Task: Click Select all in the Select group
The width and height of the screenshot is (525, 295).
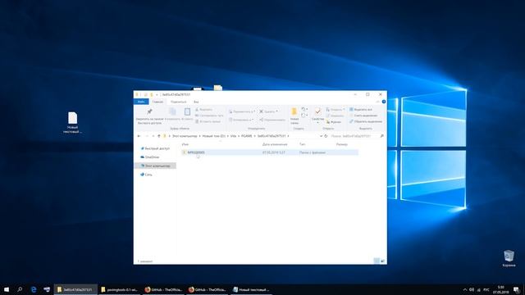Action: [361, 109]
